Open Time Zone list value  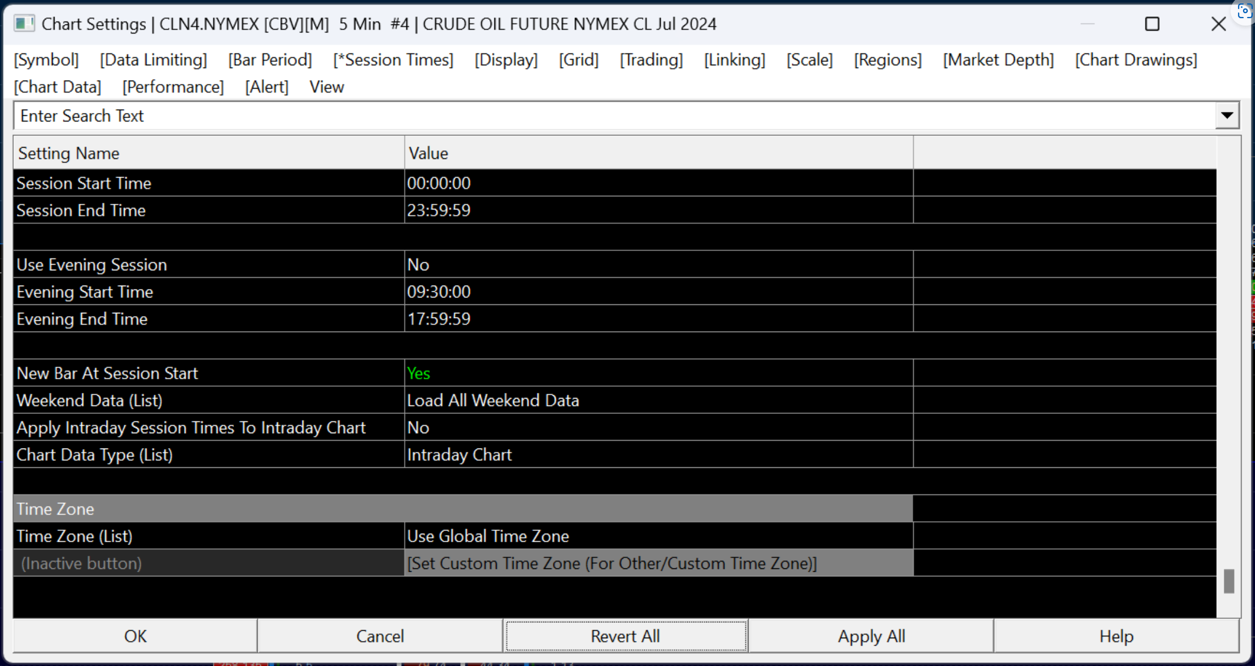click(658, 536)
